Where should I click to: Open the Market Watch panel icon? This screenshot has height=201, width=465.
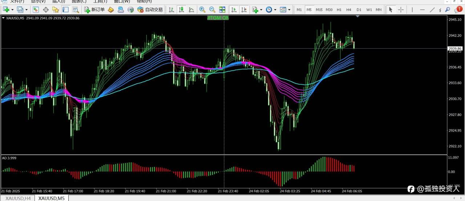tap(36, 10)
